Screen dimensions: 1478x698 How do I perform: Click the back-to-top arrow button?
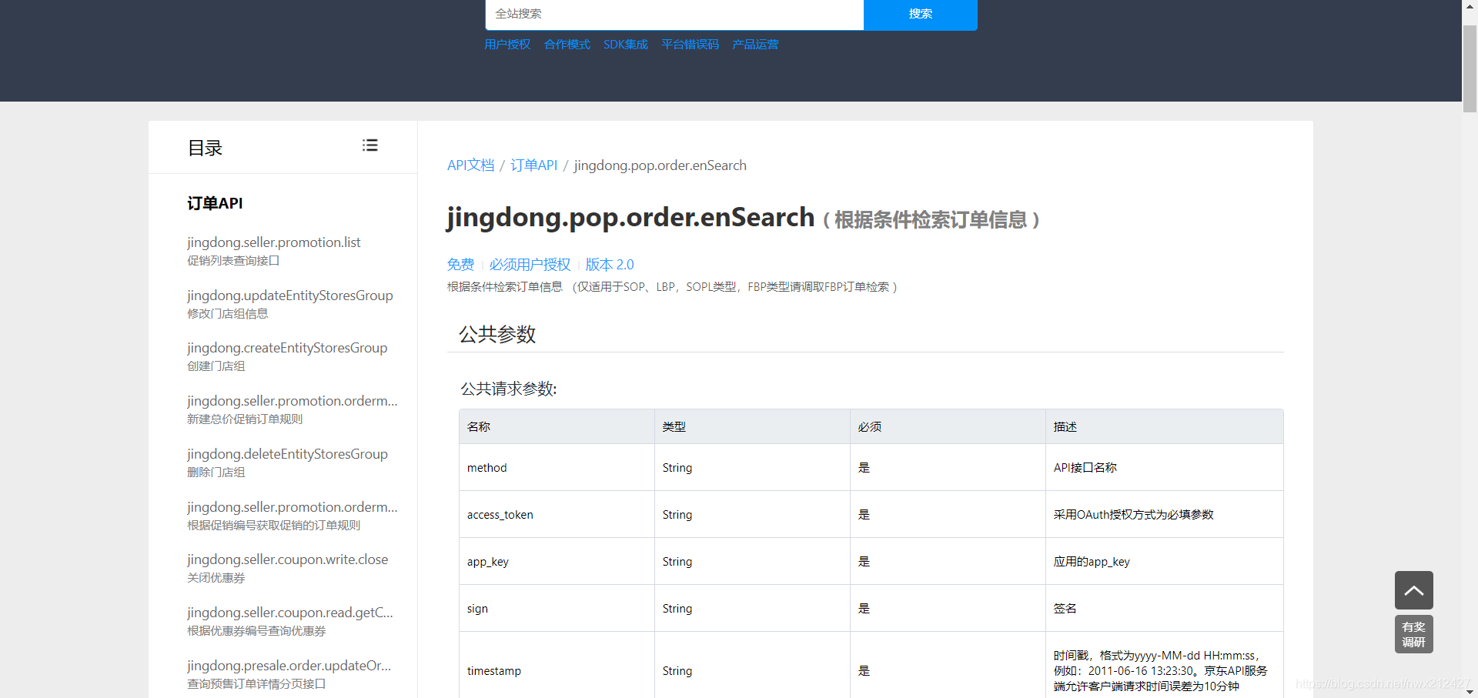coord(1413,590)
